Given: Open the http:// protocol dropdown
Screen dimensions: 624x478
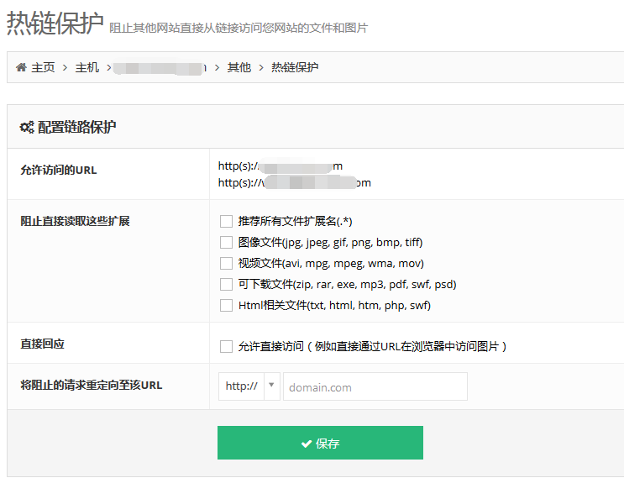Looking at the screenshot, I should [249, 386].
